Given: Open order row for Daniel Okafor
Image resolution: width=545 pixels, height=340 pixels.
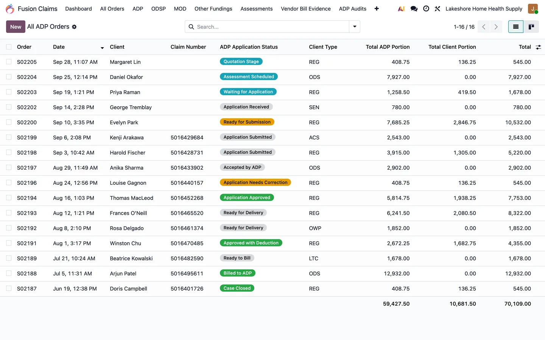Looking at the screenshot, I should pyautogui.click(x=272, y=77).
